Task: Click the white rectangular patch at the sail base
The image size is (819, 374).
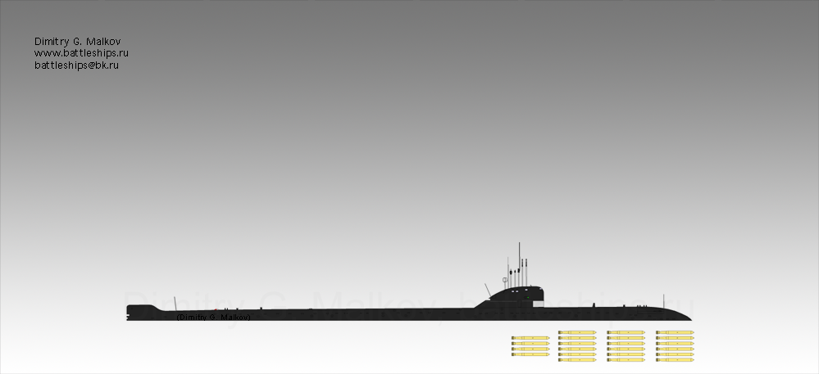Action: click(x=538, y=302)
